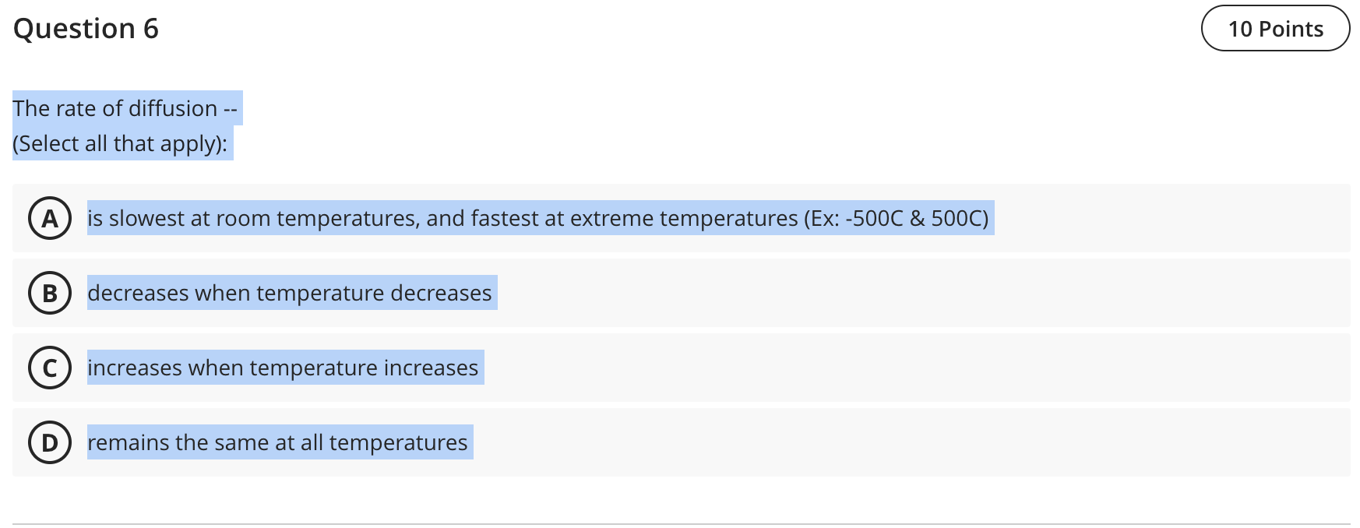Screen dimensions: 1360x528
Task: Click the Question 6 heading
Action: [86, 29]
